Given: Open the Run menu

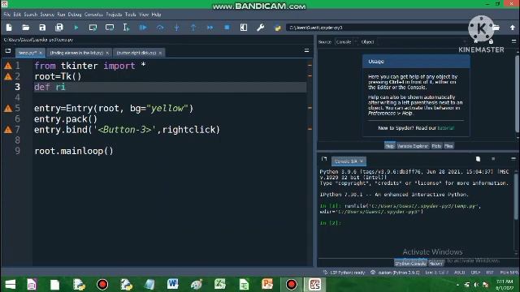Looking at the screenshot, I should (62, 15).
